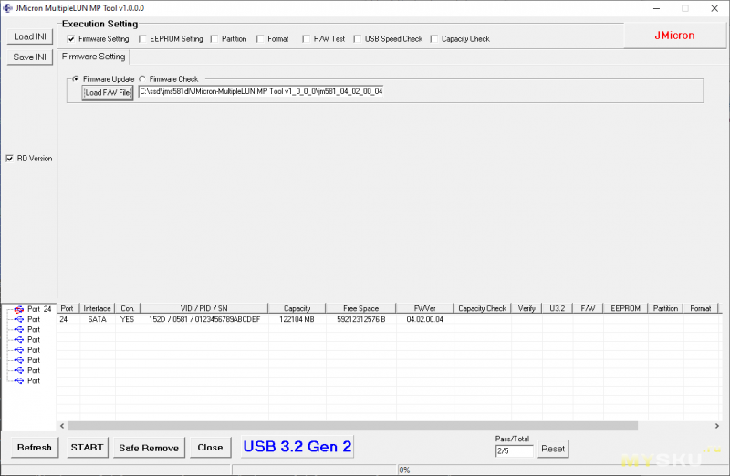Select the Port 24 item in tree
Image resolution: width=730 pixels, height=476 pixels.
point(39,309)
